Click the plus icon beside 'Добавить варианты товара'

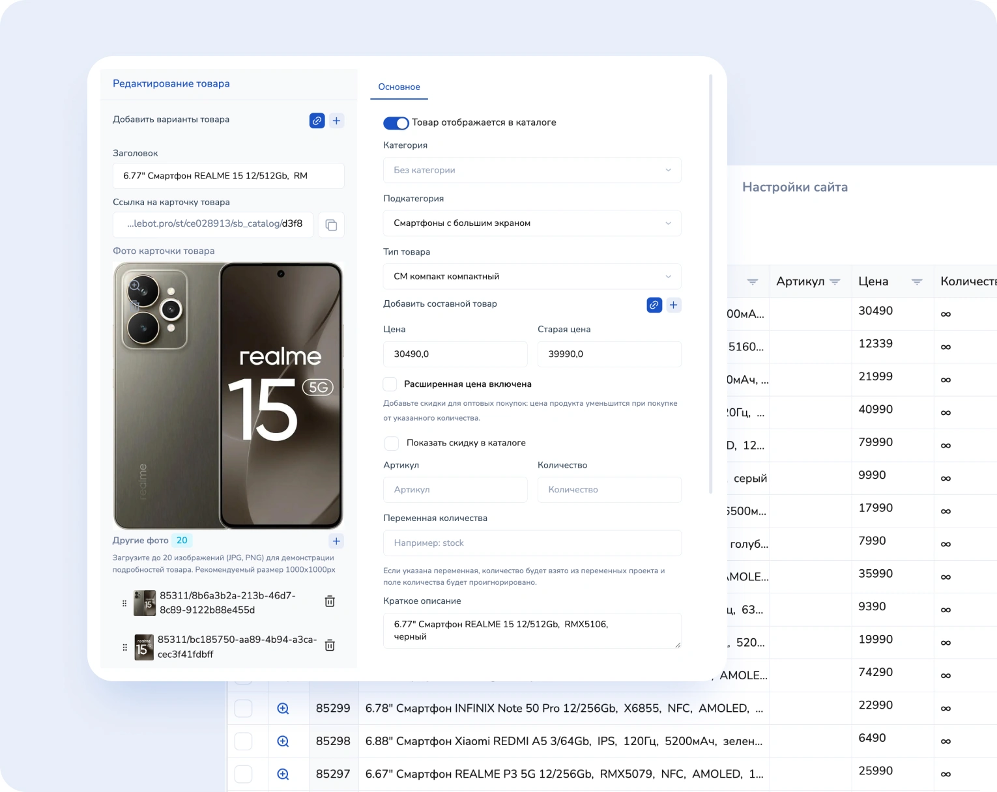tap(336, 120)
